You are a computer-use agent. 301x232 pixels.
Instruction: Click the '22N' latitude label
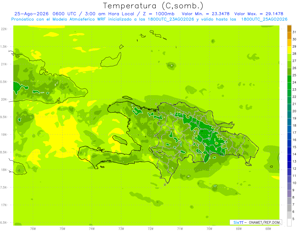[x=4, y=29]
